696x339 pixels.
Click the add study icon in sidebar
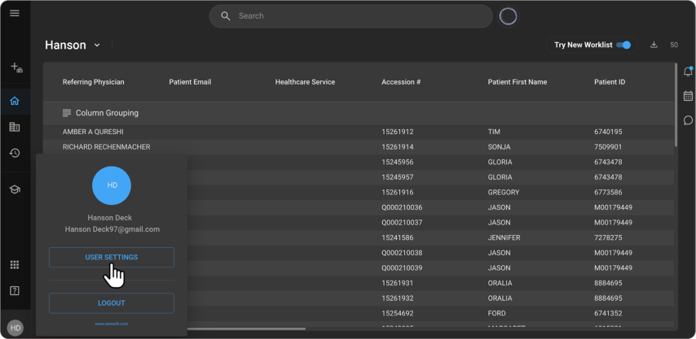tap(15, 68)
